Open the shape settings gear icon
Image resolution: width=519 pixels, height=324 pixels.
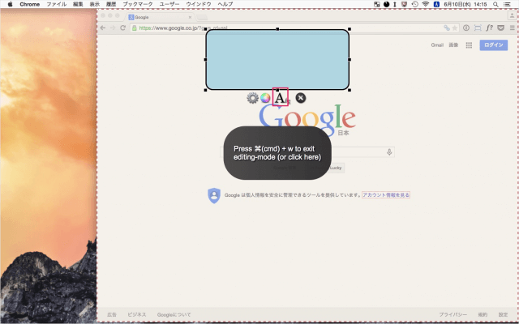pyautogui.click(x=253, y=98)
